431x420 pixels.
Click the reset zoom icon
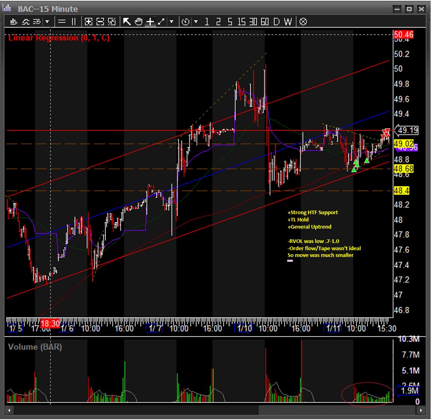click(x=112, y=22)
